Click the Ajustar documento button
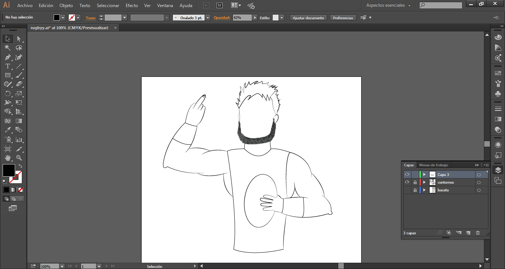This screenshot has height=269, width=505. (x=308, y=18)
